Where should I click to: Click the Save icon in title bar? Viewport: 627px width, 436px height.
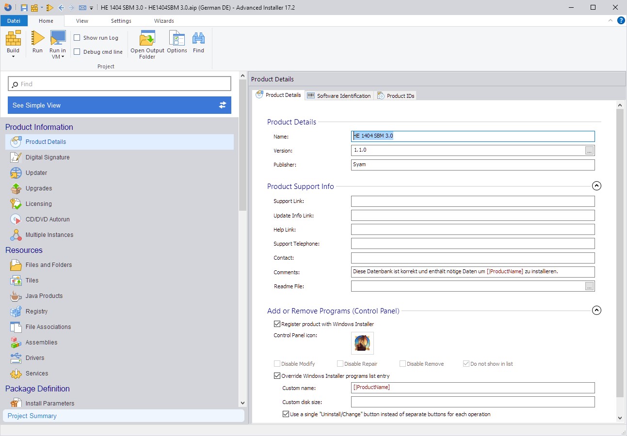(x=24, y=8)
